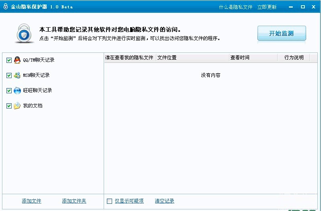
Task: Uncheck the 我的文档 checkbox
Action: (9, 106)
